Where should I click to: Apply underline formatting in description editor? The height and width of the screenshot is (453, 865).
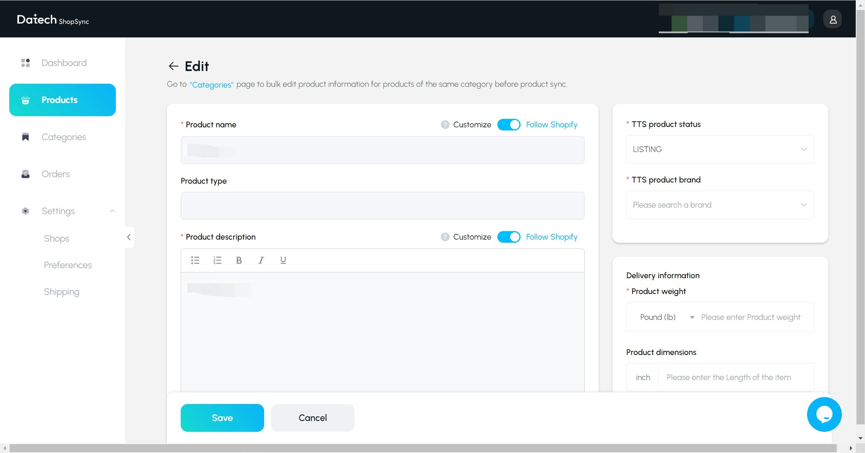pyautogui.click(x=283, y=260)
